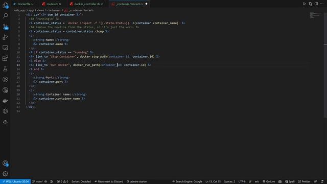Click the notifications bell in status bar
Viewport: 327px width, 184px height.
[x=322, y=181]
